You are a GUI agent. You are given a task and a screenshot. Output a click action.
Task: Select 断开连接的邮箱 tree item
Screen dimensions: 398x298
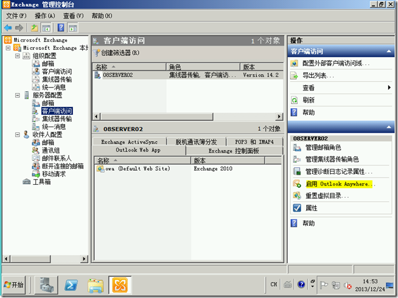[63, 167]
